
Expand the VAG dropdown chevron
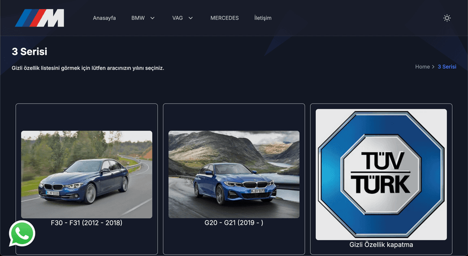click(190, 18)
